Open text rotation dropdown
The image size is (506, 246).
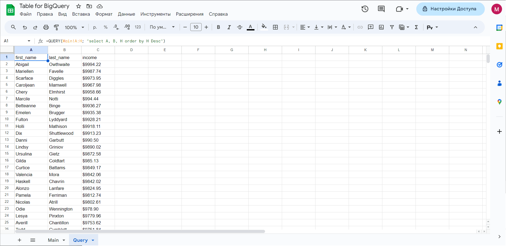point(346,27)
